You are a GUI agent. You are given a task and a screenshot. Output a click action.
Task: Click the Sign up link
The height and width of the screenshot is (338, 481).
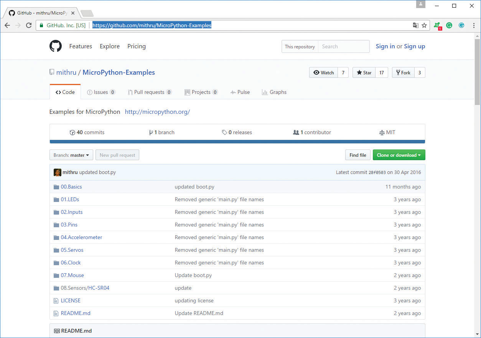coord(415,46)
